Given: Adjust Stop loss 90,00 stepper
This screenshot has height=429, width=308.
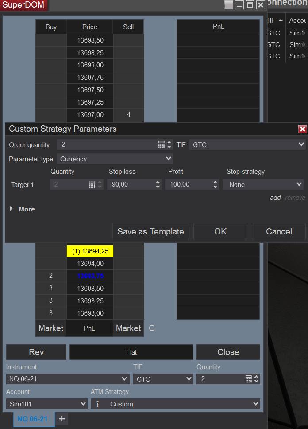Looking at the screenshot, I should [158, 184].
